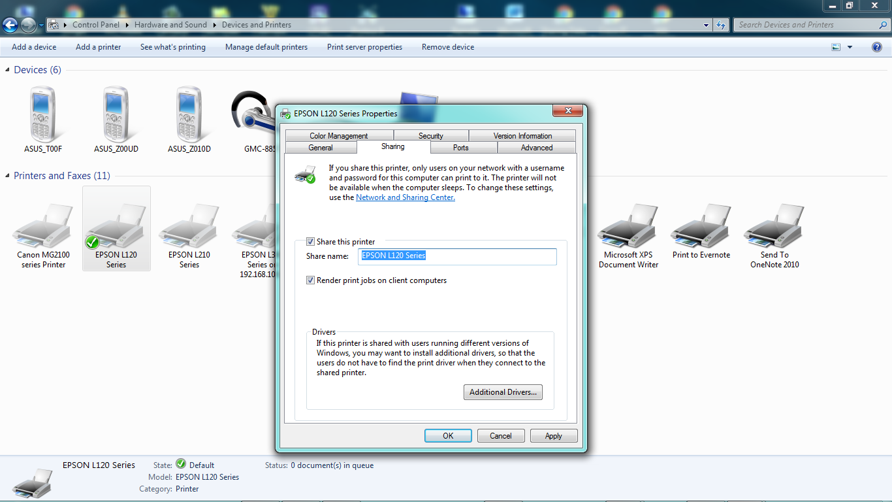This screenshot has height=502, width=892.
Task: Open the address bar history dropdown
Action: [707, 25]
